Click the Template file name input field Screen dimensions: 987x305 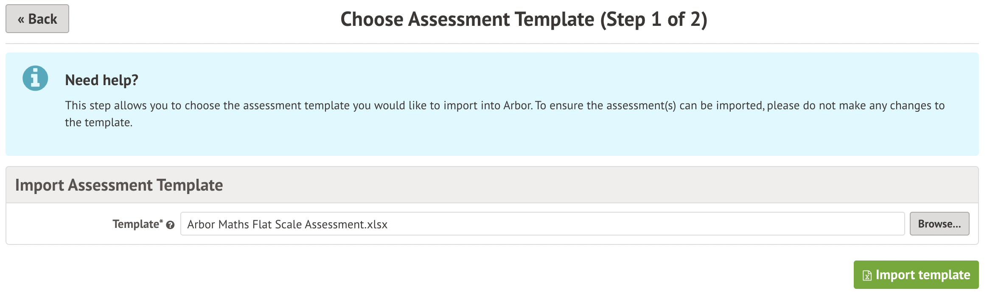pos(542,224)
